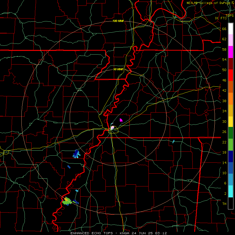Click the dark orange legend swatch near 42
The height and width of the screenshot is (235, 235).
pos(231,87)
